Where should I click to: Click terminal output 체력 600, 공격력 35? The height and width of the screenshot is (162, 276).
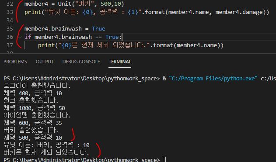[x=33, y=123]
